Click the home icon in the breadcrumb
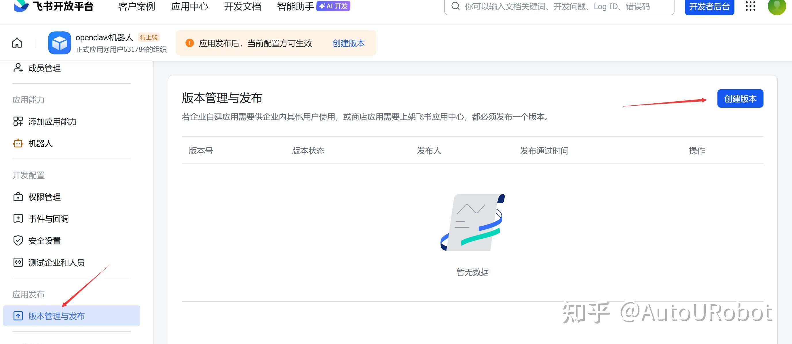Image resolution: width=792 pixels, height=344 pixels. click(17, 43)
